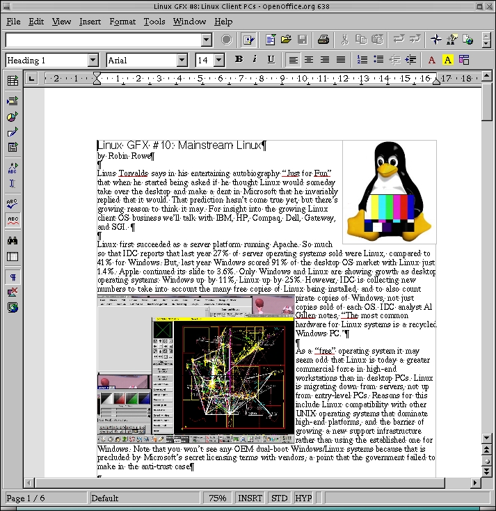Toggle bold formatting
This screenshot has height=511, width=496.
(239, 60)
